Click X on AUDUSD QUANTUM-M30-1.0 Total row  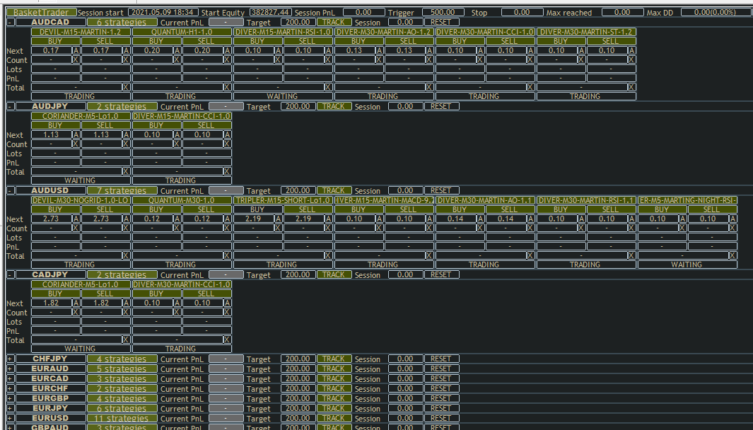227,255
